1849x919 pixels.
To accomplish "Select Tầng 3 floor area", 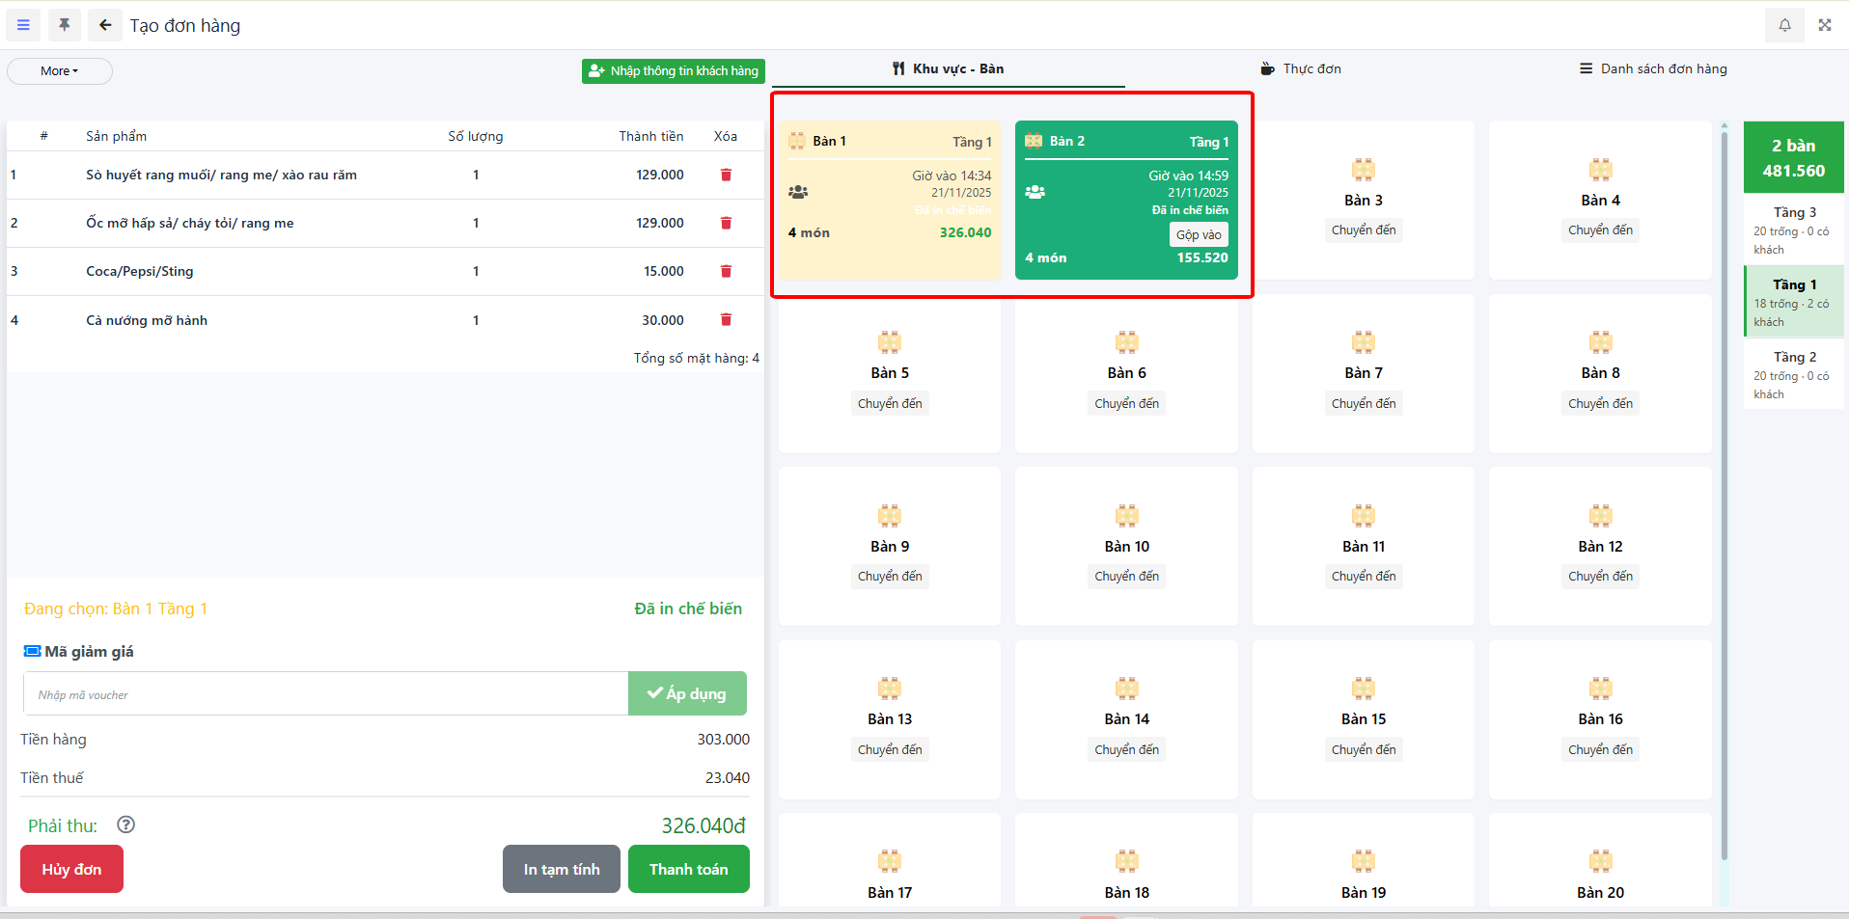I will [x=1793, y=230].
